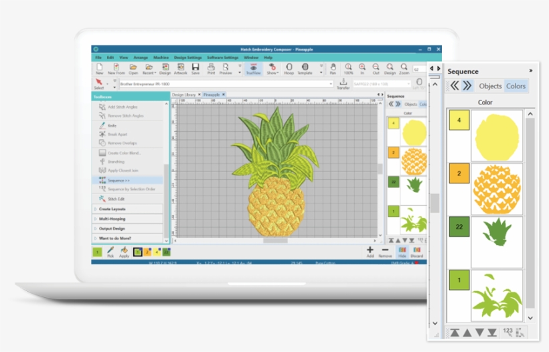Switch to Colors tab in enlarged Sequence panel

click(x=516, y=86)
